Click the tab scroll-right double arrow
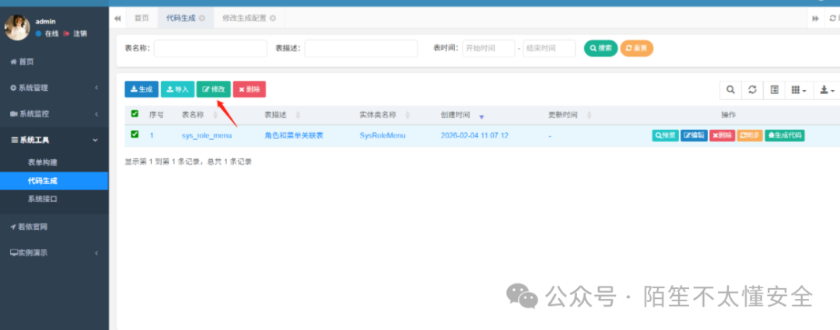The image size is (840, 330). (x=815, y=18)
